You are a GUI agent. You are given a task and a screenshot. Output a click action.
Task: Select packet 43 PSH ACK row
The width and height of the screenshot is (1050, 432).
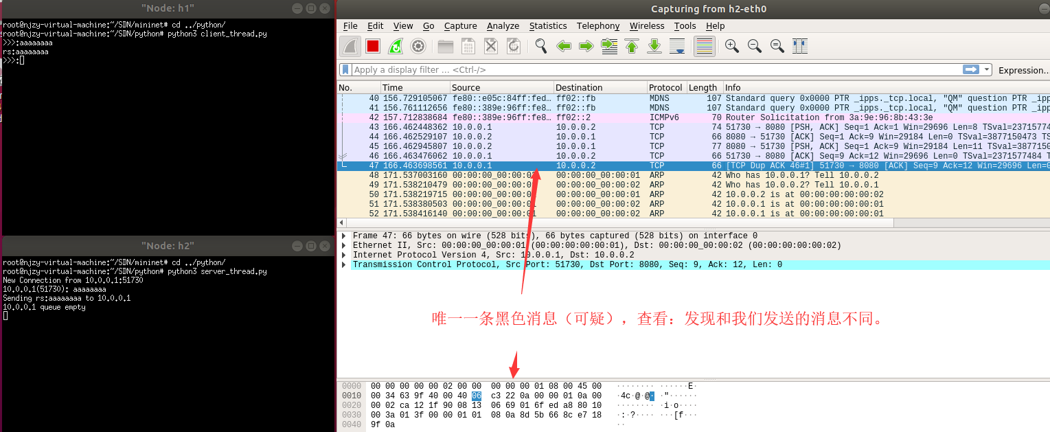click(694, 127)
